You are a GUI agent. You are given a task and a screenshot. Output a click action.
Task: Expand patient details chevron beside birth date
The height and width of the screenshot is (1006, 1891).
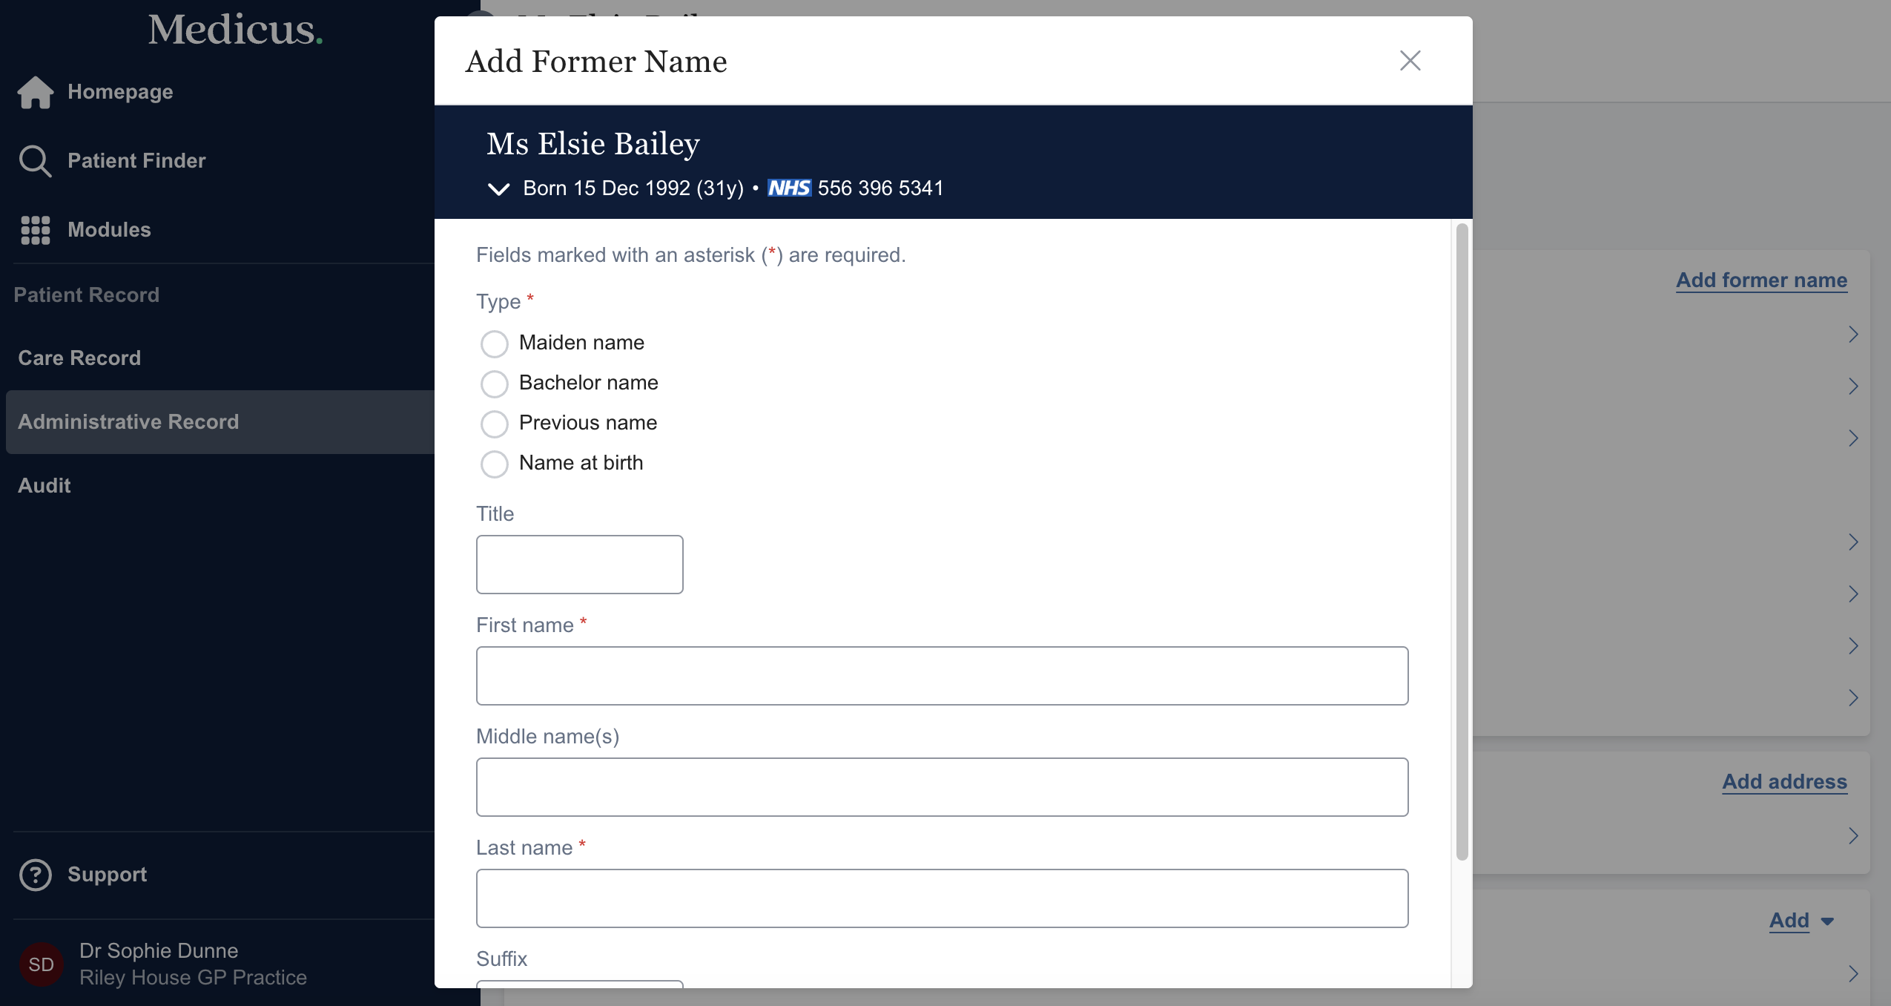[x=498, y=189]
